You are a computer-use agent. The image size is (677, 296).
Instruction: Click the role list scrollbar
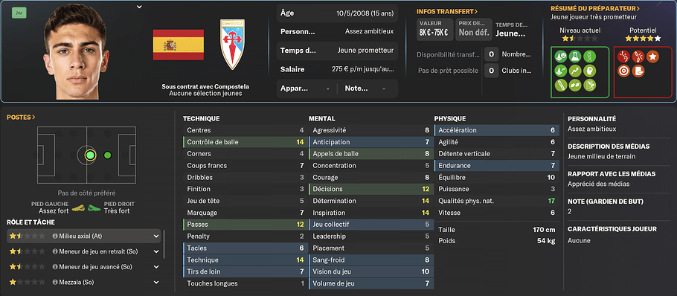coord(164,244)
